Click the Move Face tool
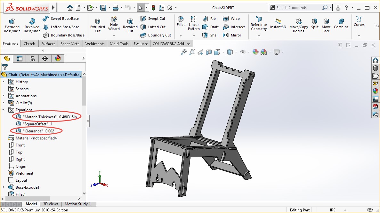 [x=326, y=25]
